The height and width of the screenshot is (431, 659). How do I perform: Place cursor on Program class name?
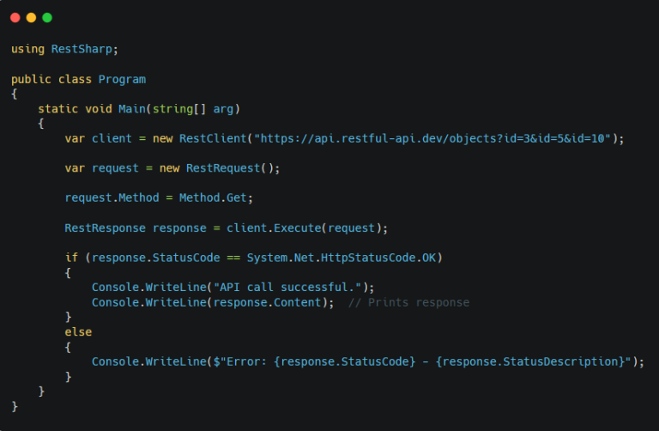click(122, 80)
